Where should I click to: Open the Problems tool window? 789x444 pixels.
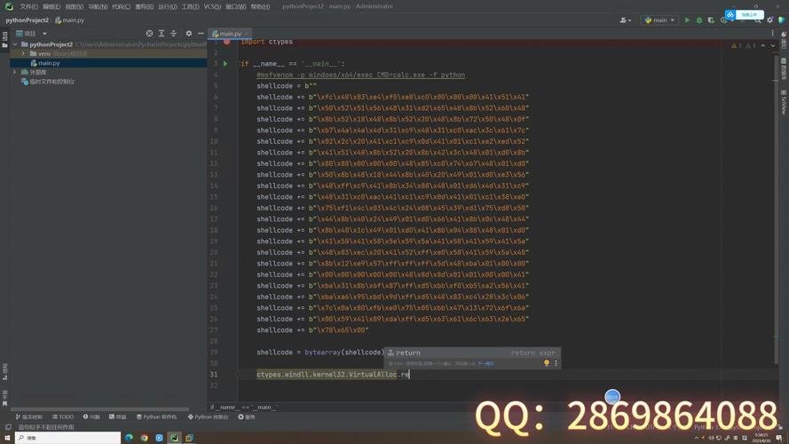click(91, 416)
